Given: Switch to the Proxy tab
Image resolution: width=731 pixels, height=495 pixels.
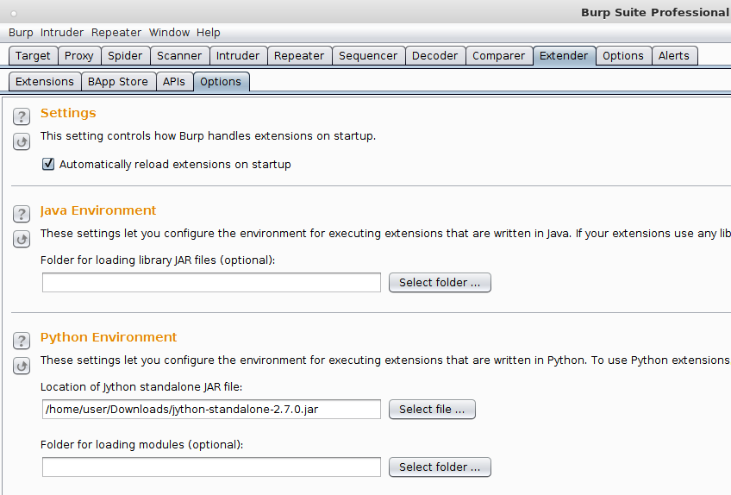Looking at the screenshot, I should [x=78, y=56].
